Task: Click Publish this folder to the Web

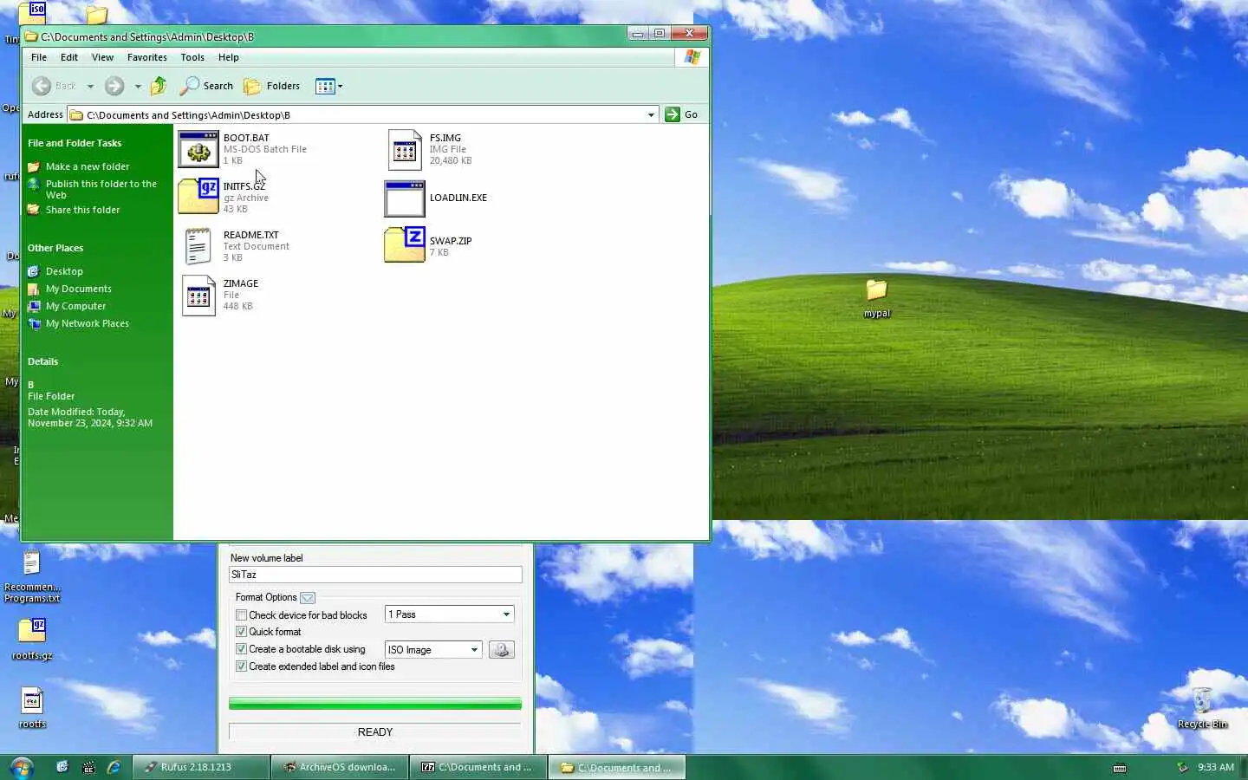Action: 101,189
